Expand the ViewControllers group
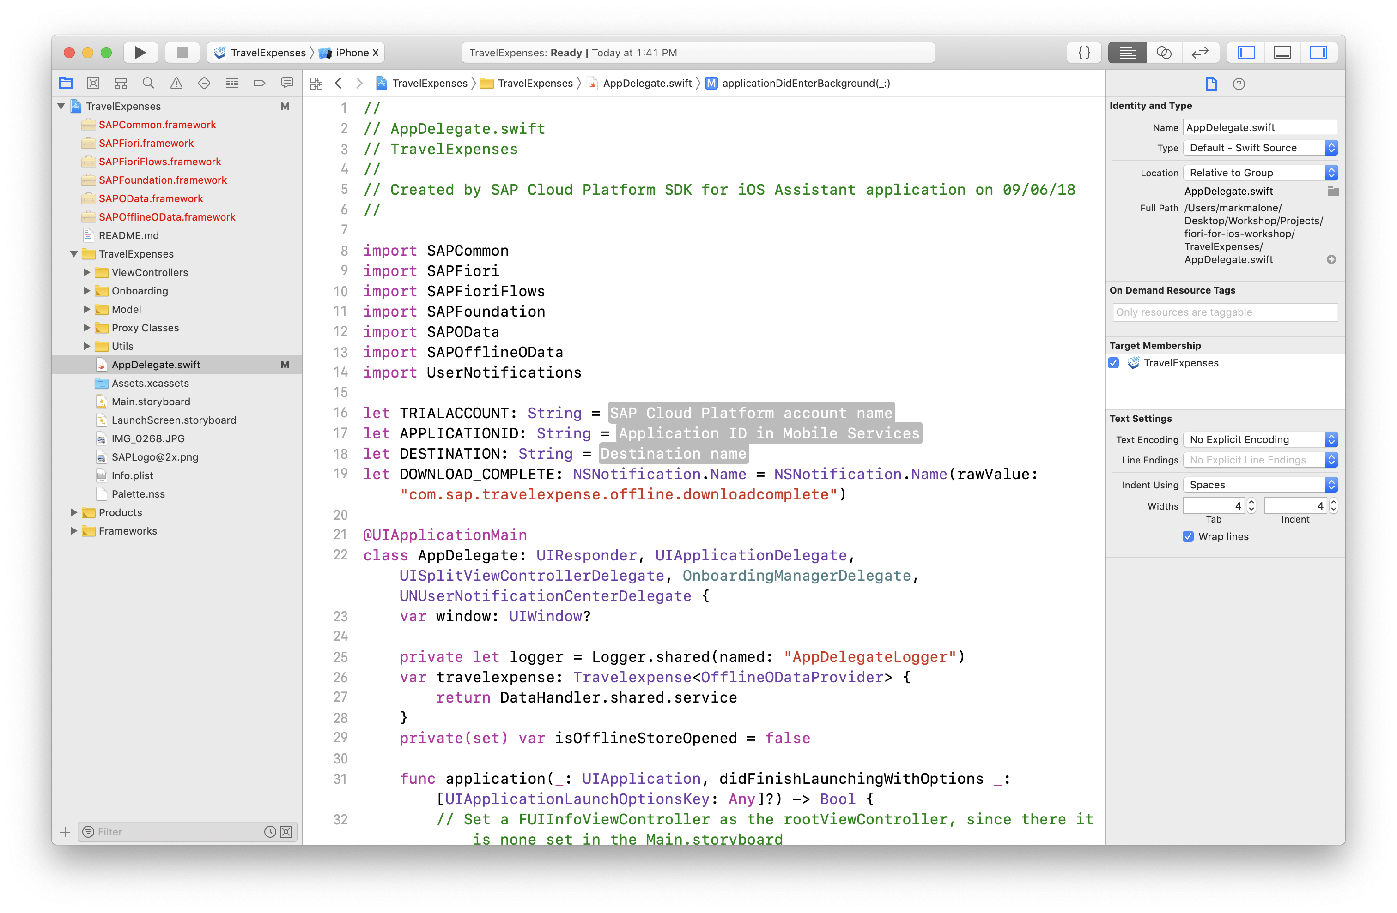The width and height of the screenshot is (1397, 913). [87, 273]
